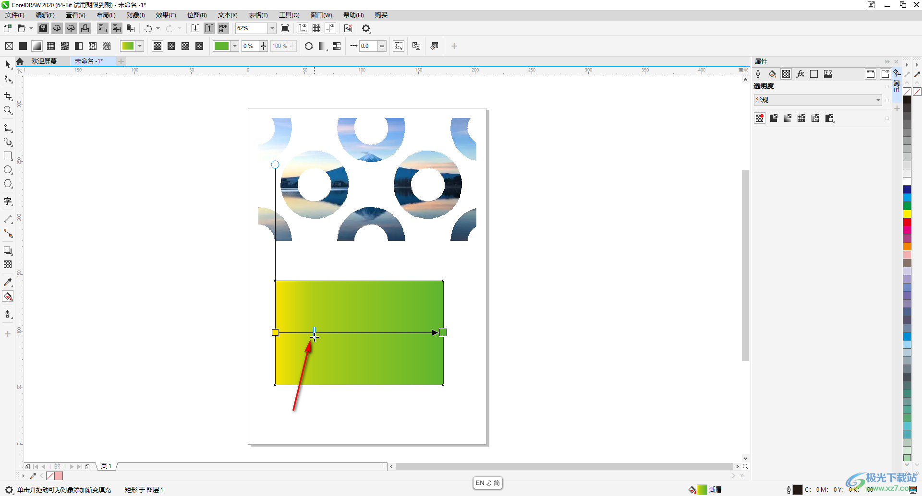Image resolution: width=922 pixels, height=496 pixels.
Task: Open the node color dropdown arrow
Action: 235,46
